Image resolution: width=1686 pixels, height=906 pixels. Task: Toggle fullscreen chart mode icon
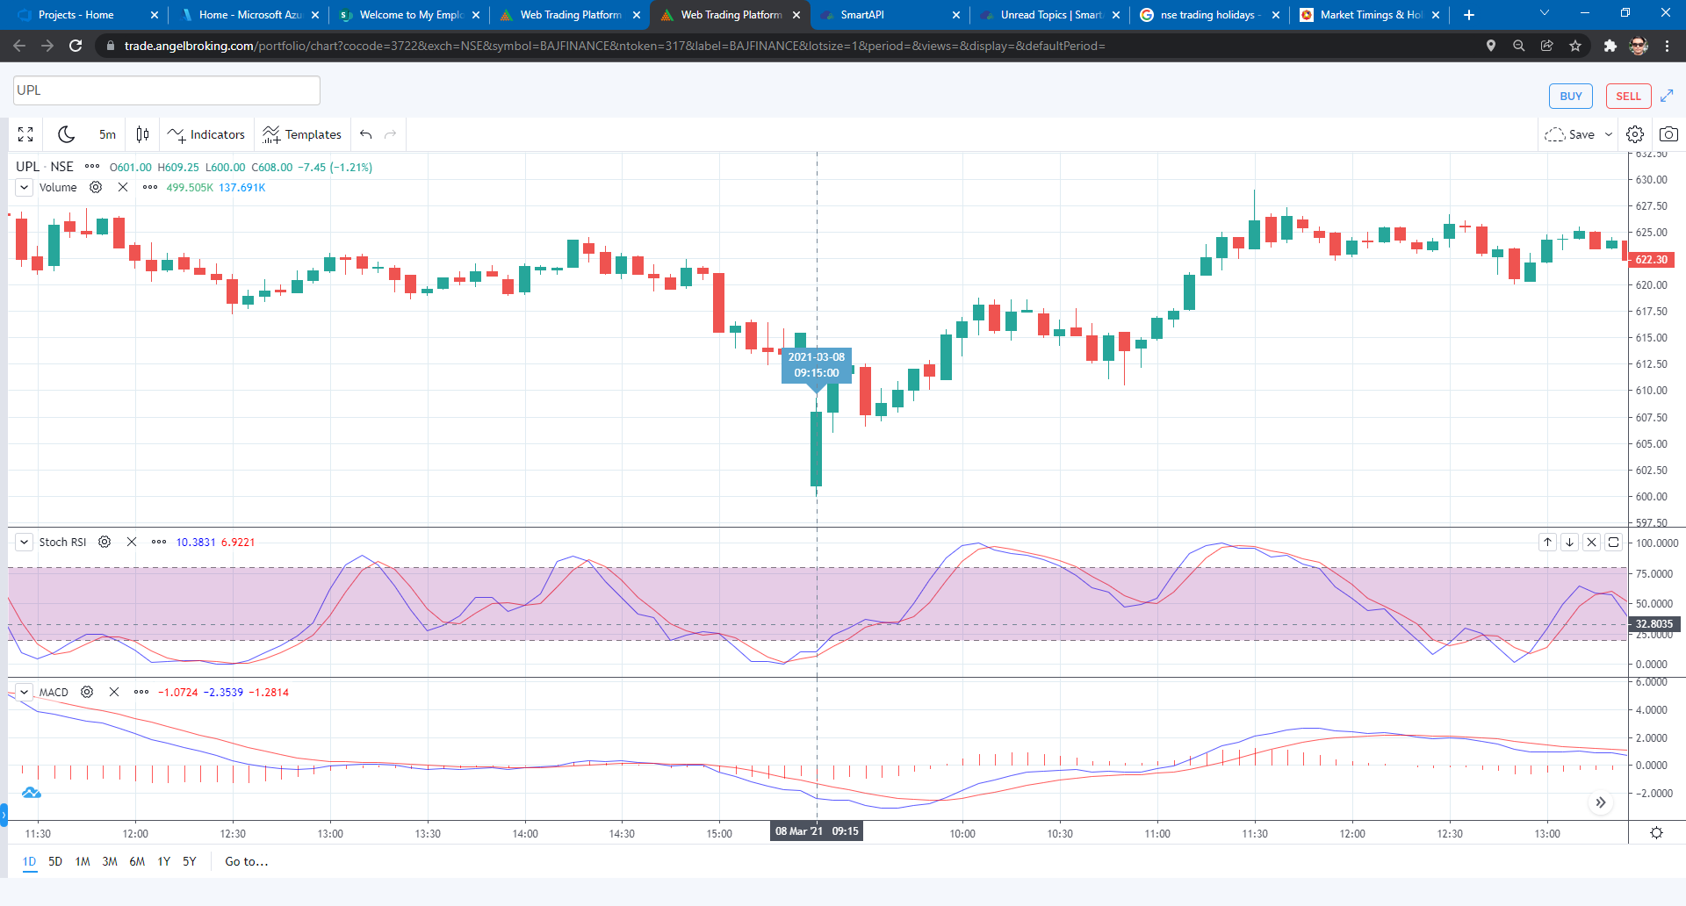click(x=25, y=134)
